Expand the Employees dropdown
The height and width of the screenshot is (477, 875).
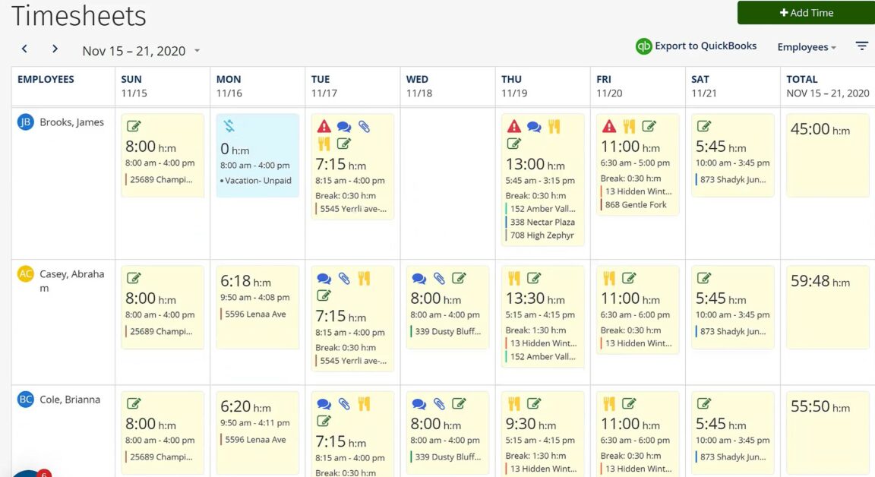pos(806,46)
